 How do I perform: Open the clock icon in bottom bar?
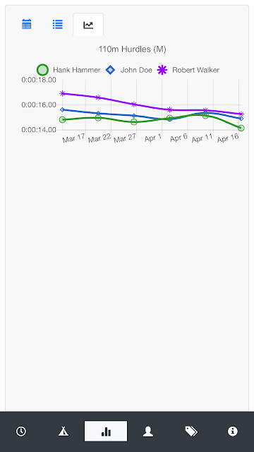pos(21,432)
